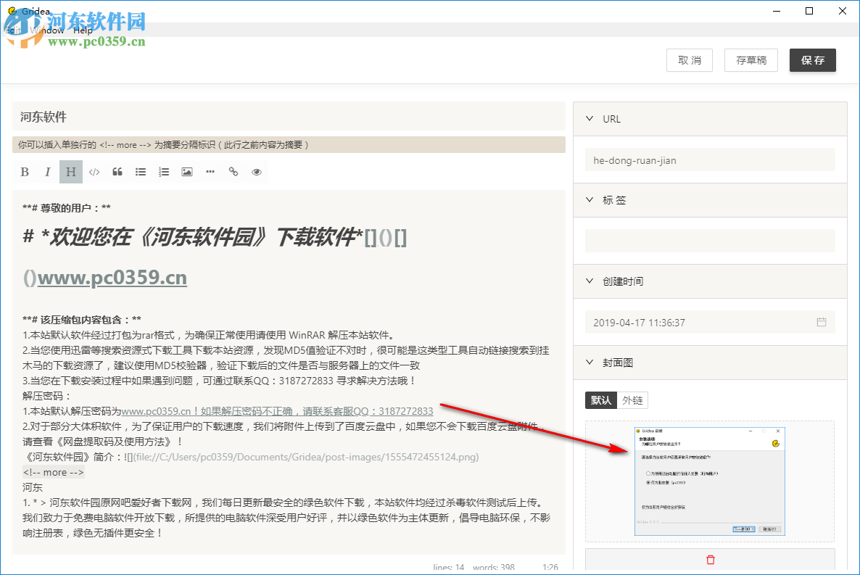Delete cover image with trash icon
The height and width of the screenshot is (575, 860).
pos(711,560)
